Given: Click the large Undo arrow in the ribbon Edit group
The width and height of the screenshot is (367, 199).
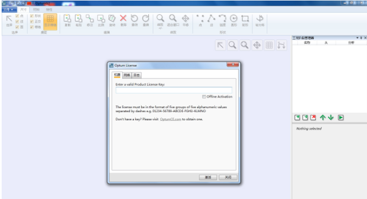Looking at the screenshot, I should (x=134, y=20).
